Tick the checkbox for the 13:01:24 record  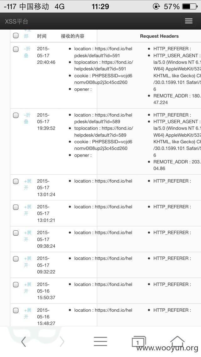(16, 181)
